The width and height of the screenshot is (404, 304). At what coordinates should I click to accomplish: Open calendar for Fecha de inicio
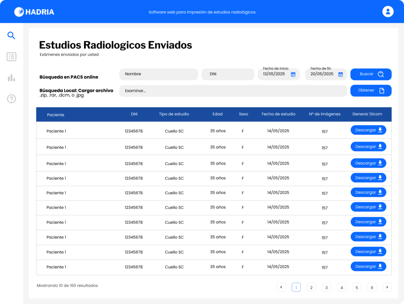point(293,74)
